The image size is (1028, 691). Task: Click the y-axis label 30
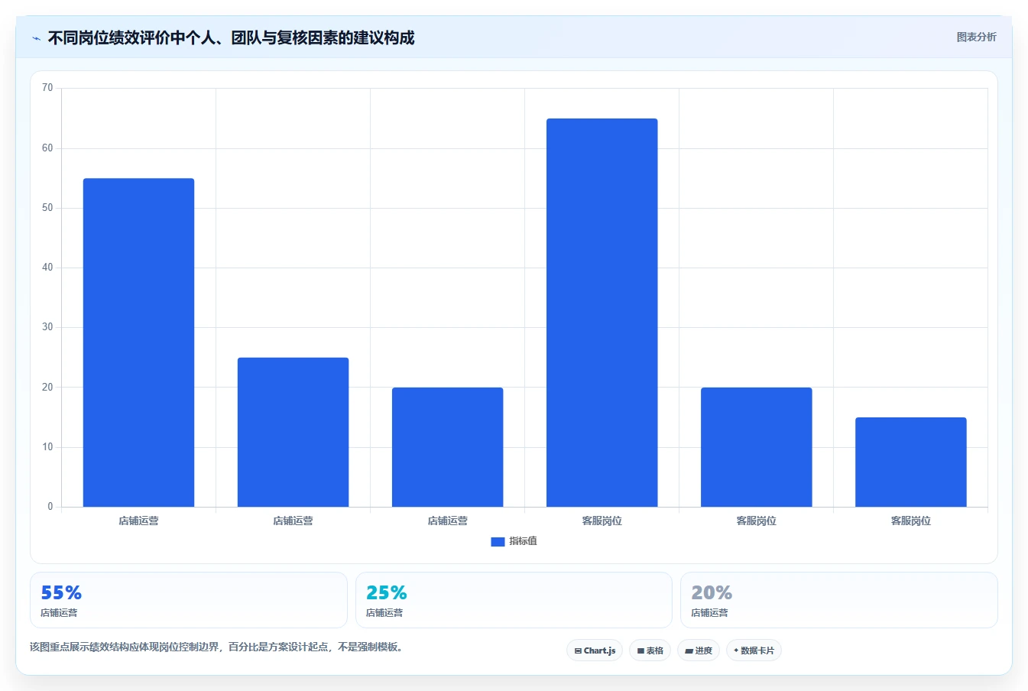pyautogui.click(x=47, y=327)
